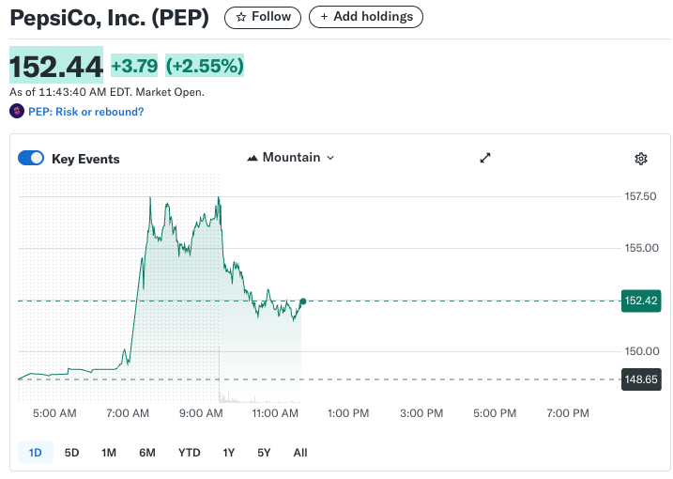Click the current price marker dot on chart
The width and height of the screenshot is (673, 479).
click(303, 301)
